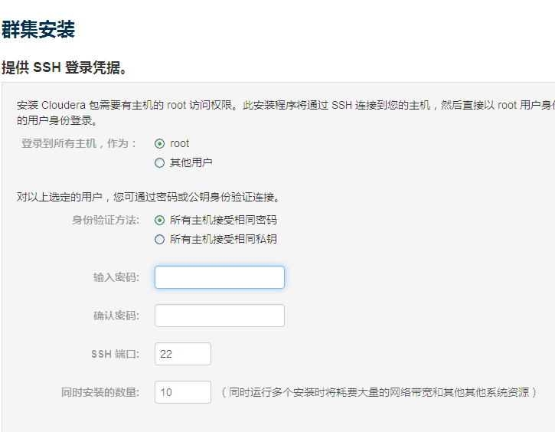555x432 pixels.
Task: Click the "所有主机接受相同密码" label text
Action: [223, 220]
